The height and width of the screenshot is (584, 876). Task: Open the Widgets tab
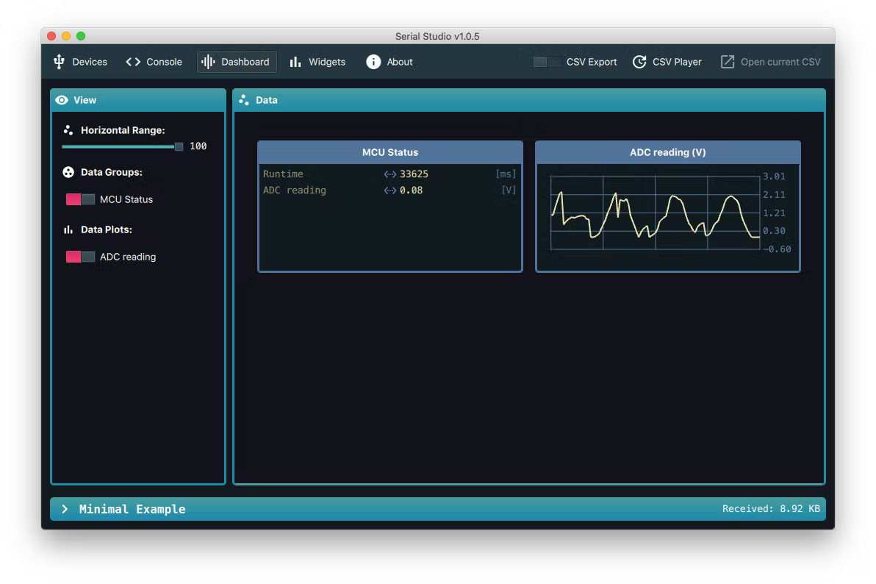(x=317, y=62)
